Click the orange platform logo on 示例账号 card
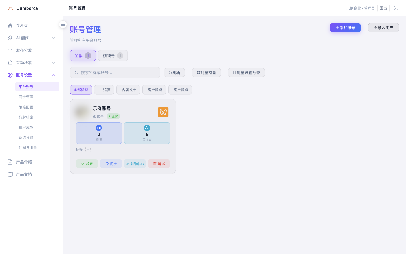Viewport: 406px width, 254px height. click(x=163, y=112)
